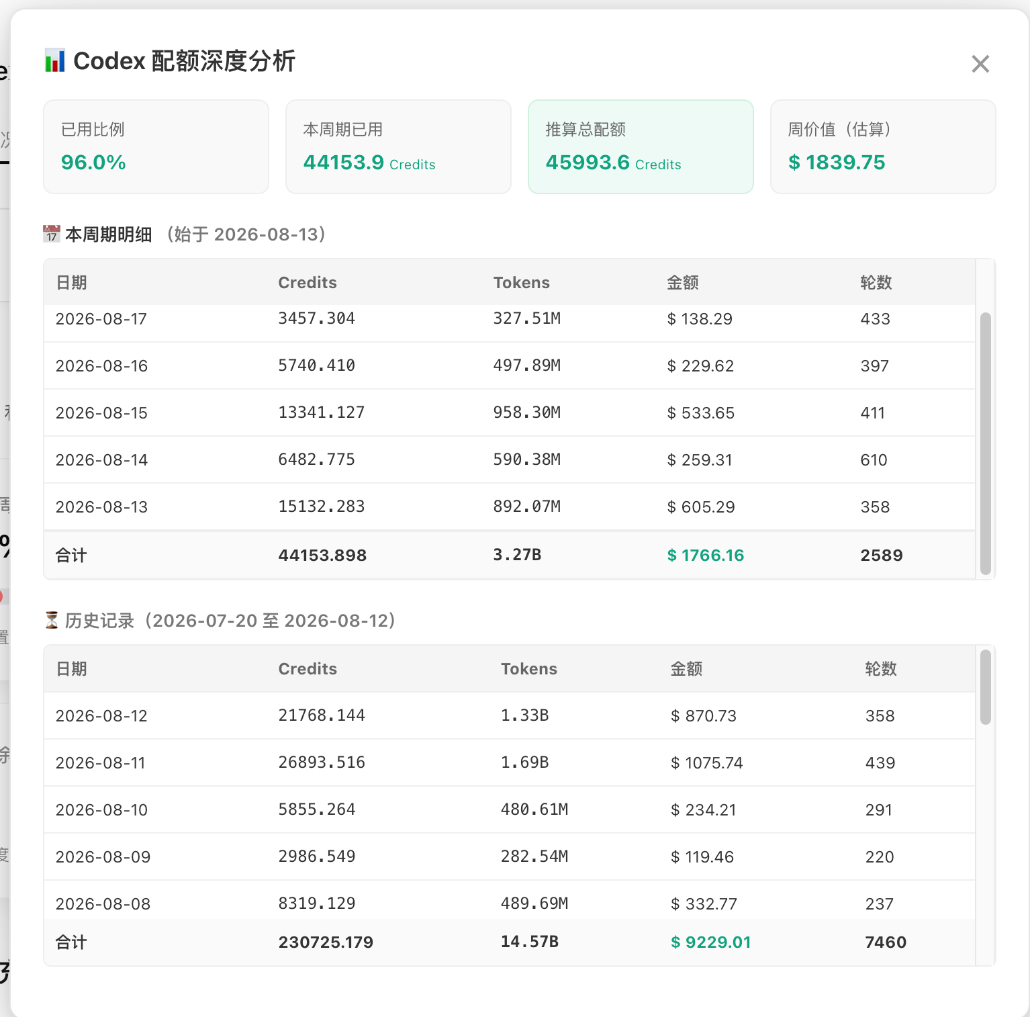1030x1017 pixels.
Task: Click Credits value 26893.516
Action: 322,762
